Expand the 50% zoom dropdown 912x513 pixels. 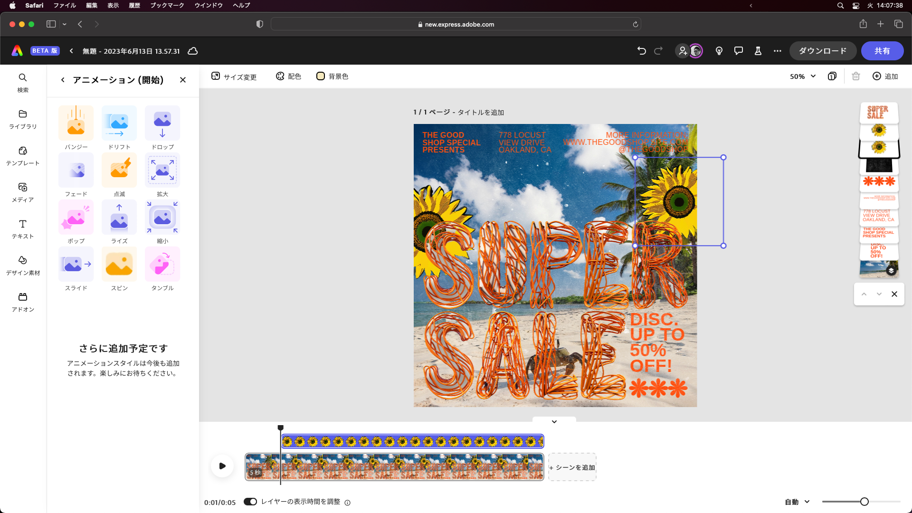[x=803, y=76]
